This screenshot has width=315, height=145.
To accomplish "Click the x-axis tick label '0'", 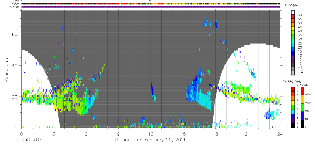I will coord(21,134).
